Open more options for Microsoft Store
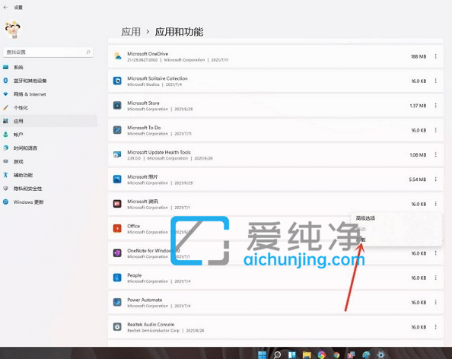This screenshot has height=359, width=452. pos(435,106)
